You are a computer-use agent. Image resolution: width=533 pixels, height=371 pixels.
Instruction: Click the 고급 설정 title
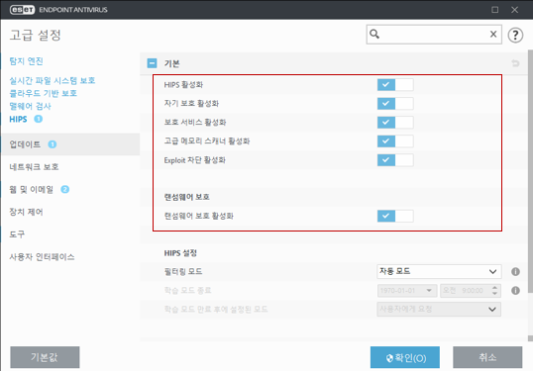click(36, 35)
